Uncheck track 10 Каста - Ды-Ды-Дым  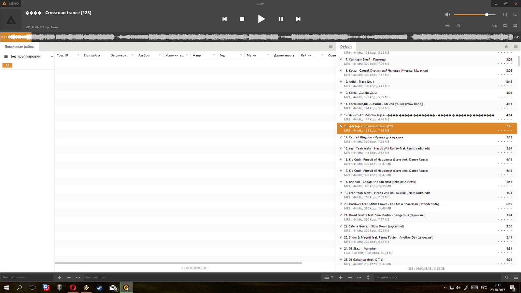click(x=341, y=93)
